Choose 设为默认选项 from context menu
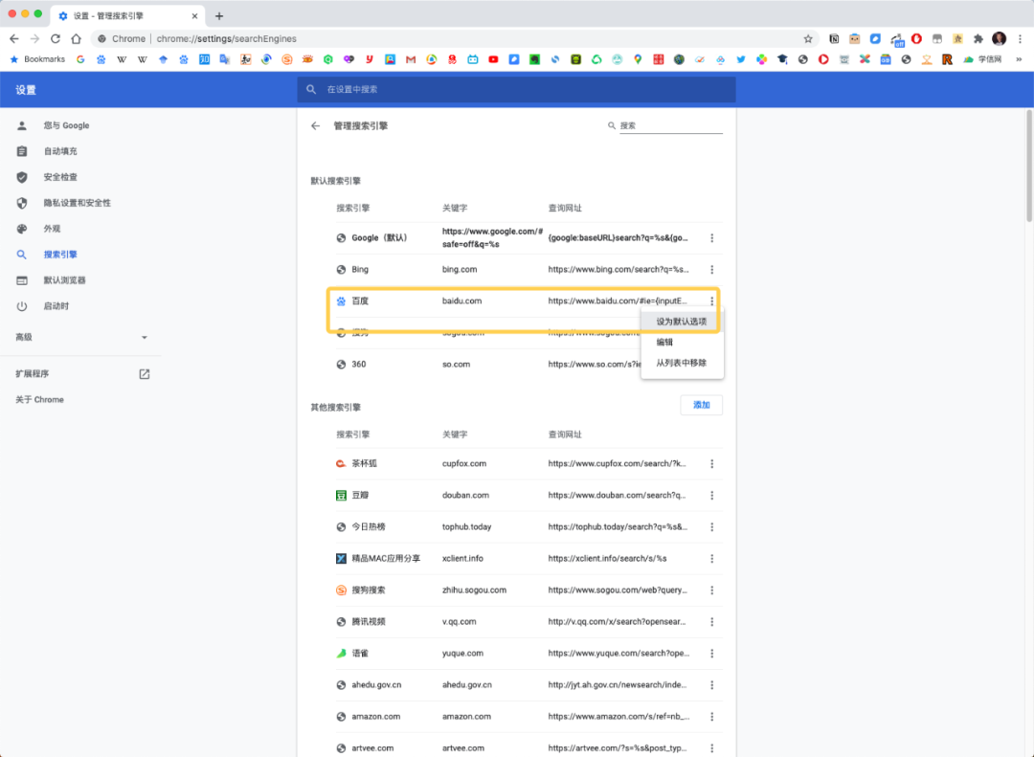Viewport: 1034px width, 757px height. (682, 322)
